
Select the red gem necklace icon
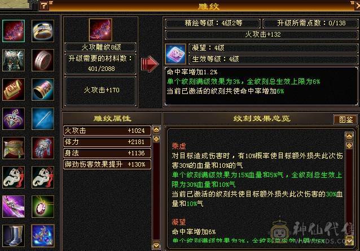coord(43,207)
